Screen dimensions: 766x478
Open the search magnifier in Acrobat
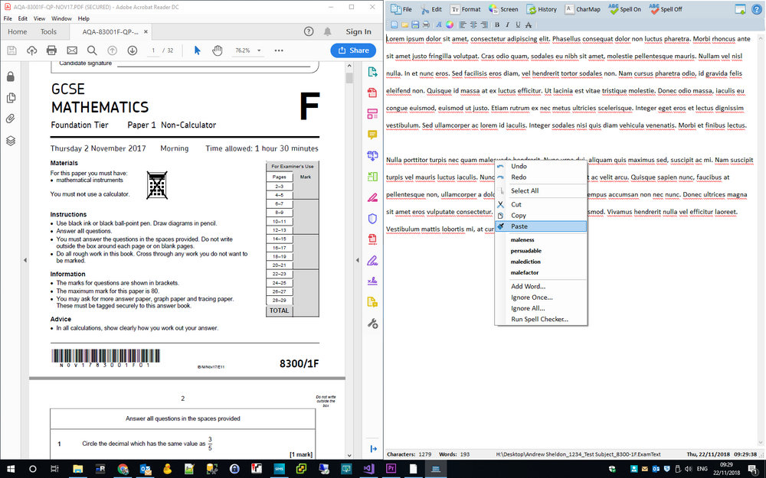tap(92, 50)
